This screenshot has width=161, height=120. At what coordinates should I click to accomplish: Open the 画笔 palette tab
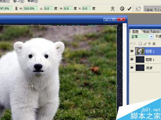pyautogui.click(x=150, y=10)
